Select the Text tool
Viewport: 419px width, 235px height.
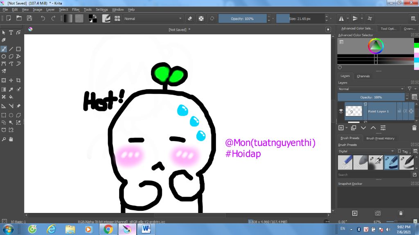tap(11, 33)
